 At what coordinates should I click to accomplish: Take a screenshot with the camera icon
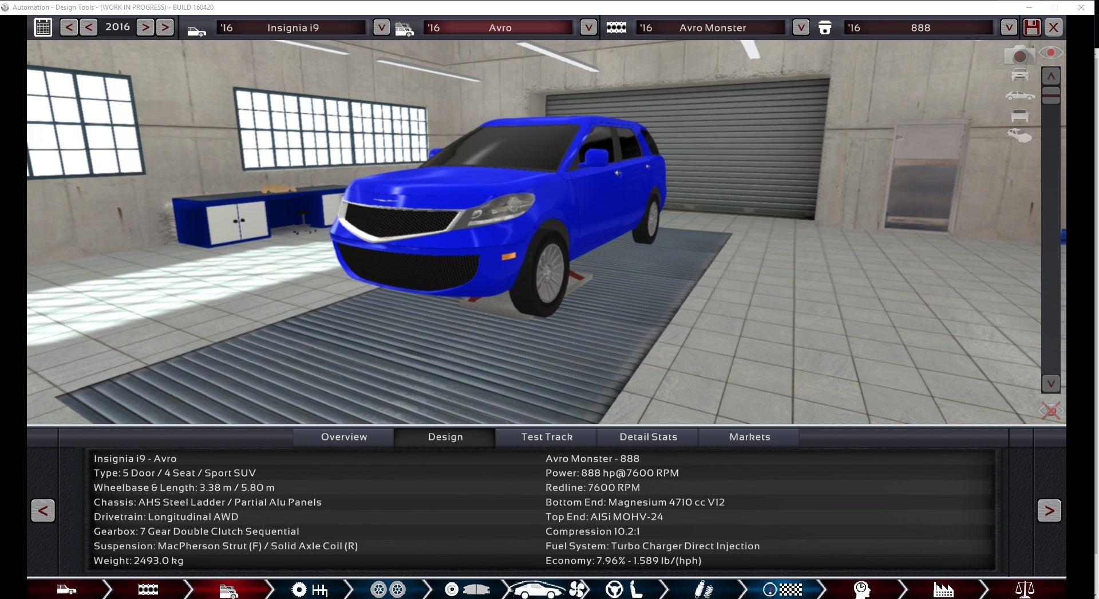[1019, 54]
